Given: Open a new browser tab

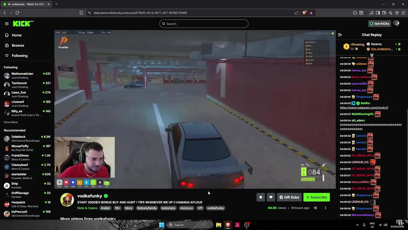Looking at the screenshot, I should [x=56, y=4].
